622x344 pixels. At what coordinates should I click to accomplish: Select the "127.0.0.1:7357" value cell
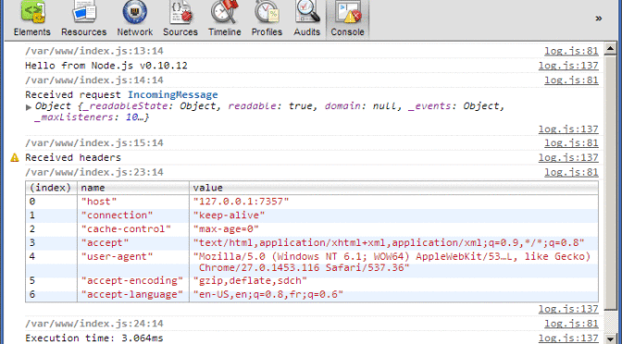click(393, 202)
